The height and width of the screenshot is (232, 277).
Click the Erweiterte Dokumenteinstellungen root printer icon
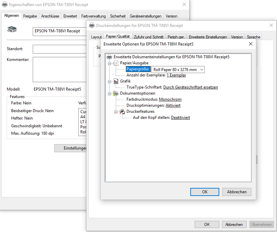tap(109, 57)
